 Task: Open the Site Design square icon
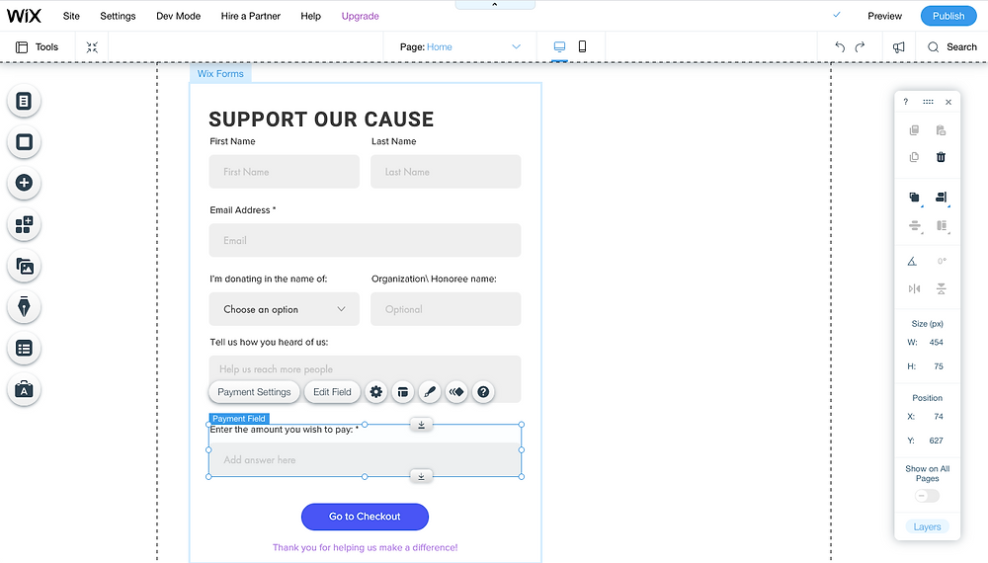coord(24,141)
